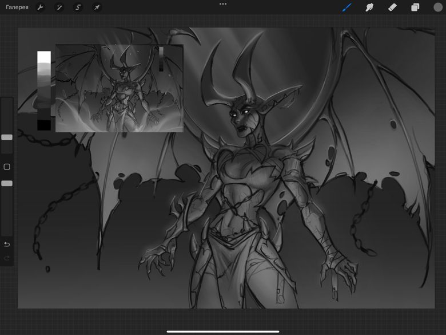Tap the home indicator bar at bottom

coord(223,332)
